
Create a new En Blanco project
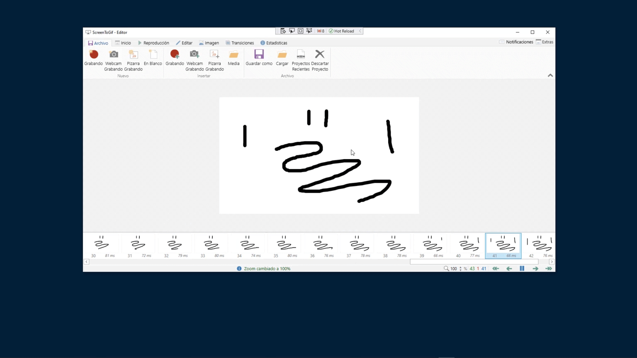point(153,58)
